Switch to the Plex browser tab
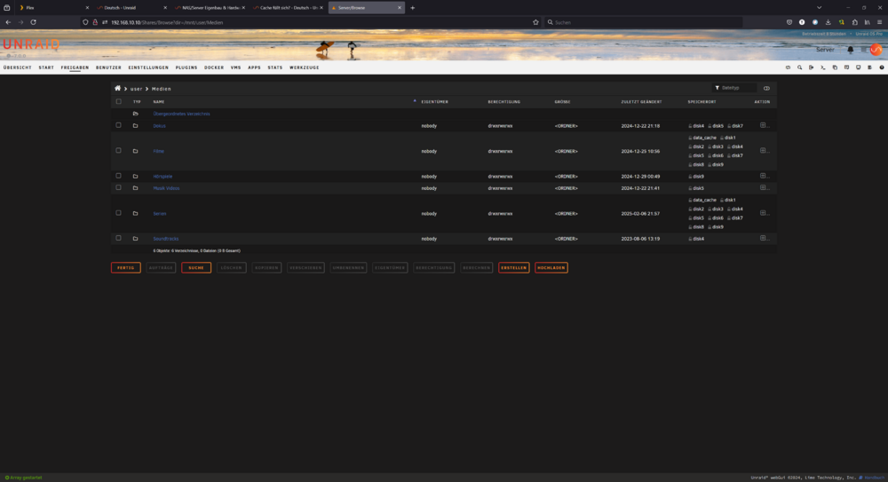This screenshot has width=888, height=482. click(x=52, y=8)
